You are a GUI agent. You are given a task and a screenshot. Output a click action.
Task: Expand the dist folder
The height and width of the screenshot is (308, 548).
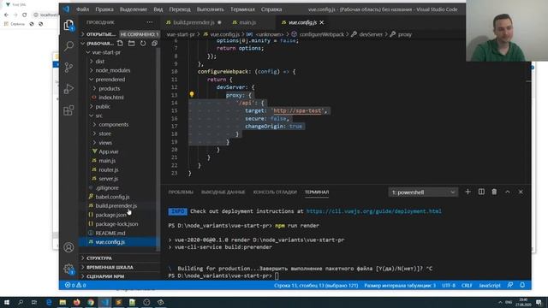pos(99,62)
